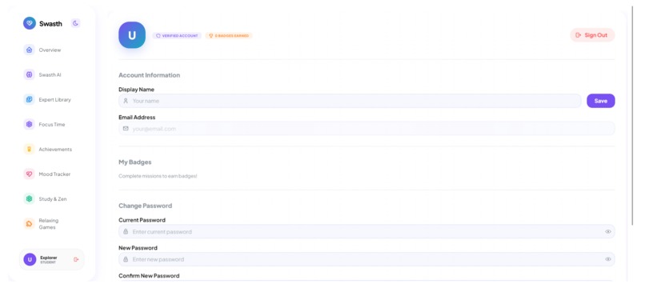Click the sidebar user avatar U
The height and width of the screenshot is (288, 645).
(x=30, y=259)
